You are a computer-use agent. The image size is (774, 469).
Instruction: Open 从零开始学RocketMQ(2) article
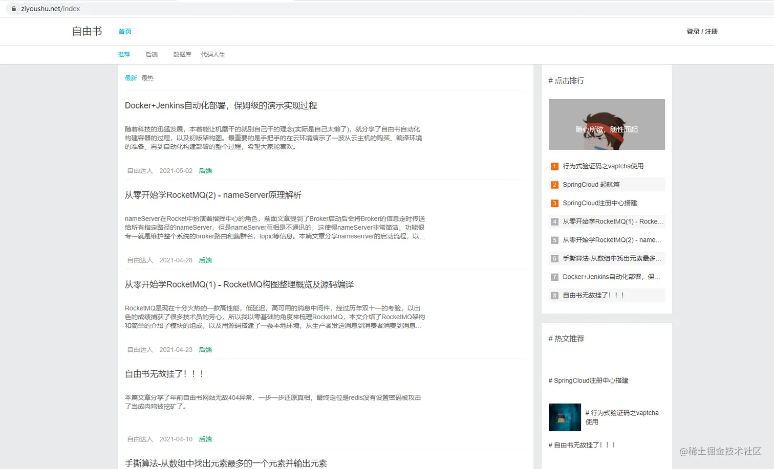(212, 195)
